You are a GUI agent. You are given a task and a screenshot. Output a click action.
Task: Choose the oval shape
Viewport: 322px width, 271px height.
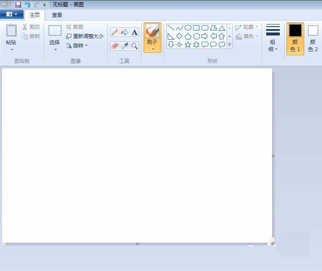[188, 28]
